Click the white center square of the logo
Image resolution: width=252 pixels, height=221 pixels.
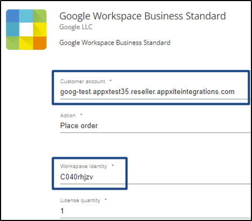tap(26, 30)
